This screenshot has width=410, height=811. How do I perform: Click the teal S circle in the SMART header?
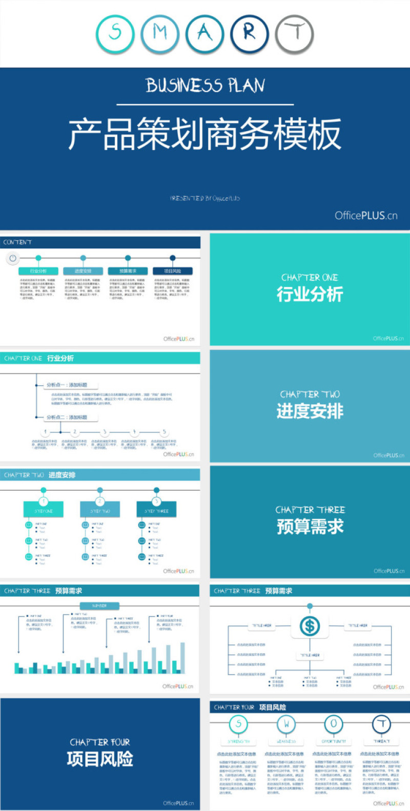[x=115, y=34]
